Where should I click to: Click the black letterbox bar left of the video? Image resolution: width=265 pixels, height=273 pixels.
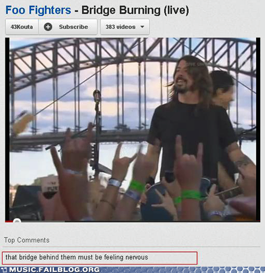point(7,129)
